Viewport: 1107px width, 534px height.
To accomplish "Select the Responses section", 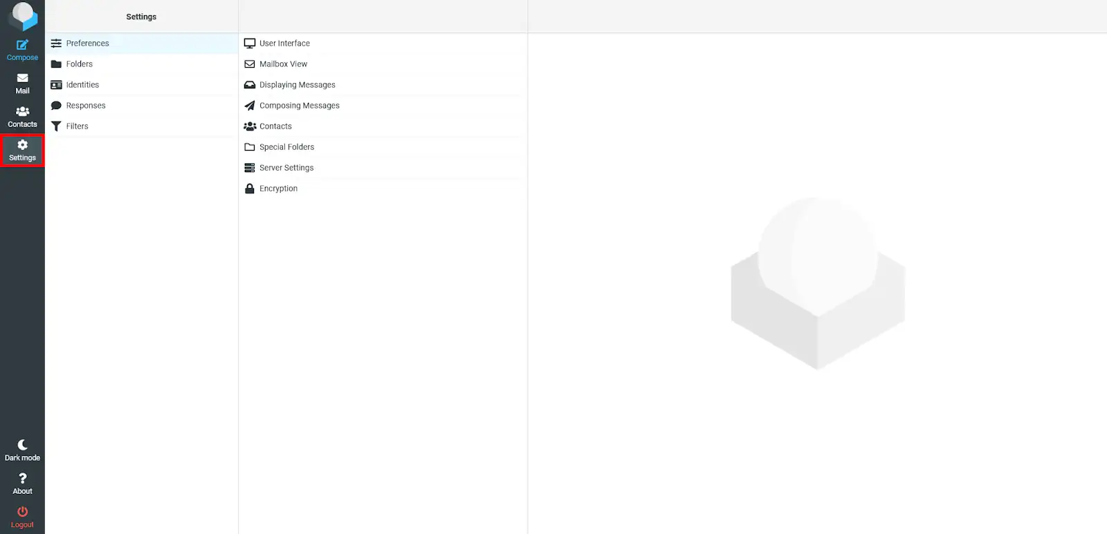I will point(86,106).
